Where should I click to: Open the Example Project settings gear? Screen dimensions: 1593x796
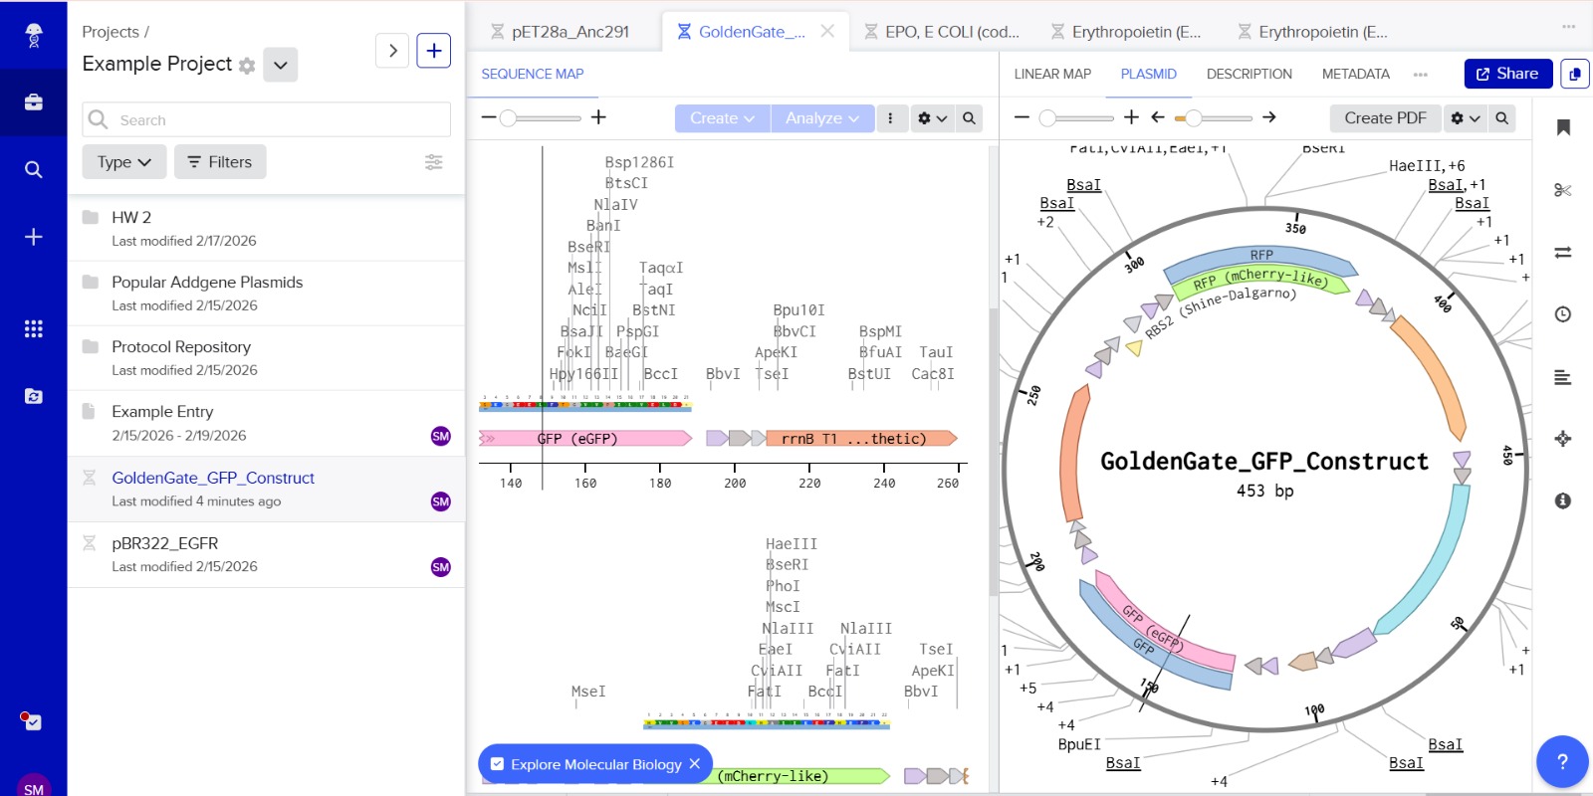(247, 66)
